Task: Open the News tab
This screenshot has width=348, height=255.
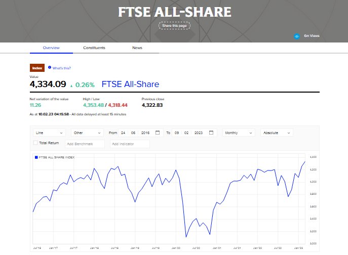Action: pyautogui.click(x=137, y=48)
